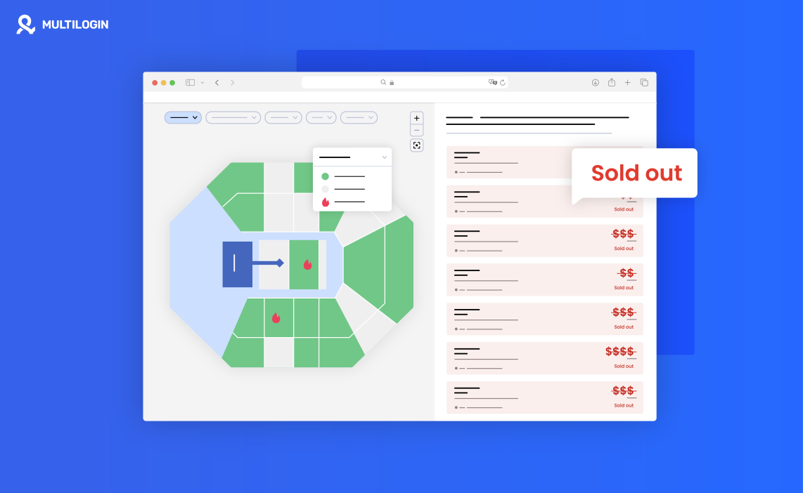Open a new tab with plus icon
The height and width of the screenshot is (493, 803).
[628, 82]
